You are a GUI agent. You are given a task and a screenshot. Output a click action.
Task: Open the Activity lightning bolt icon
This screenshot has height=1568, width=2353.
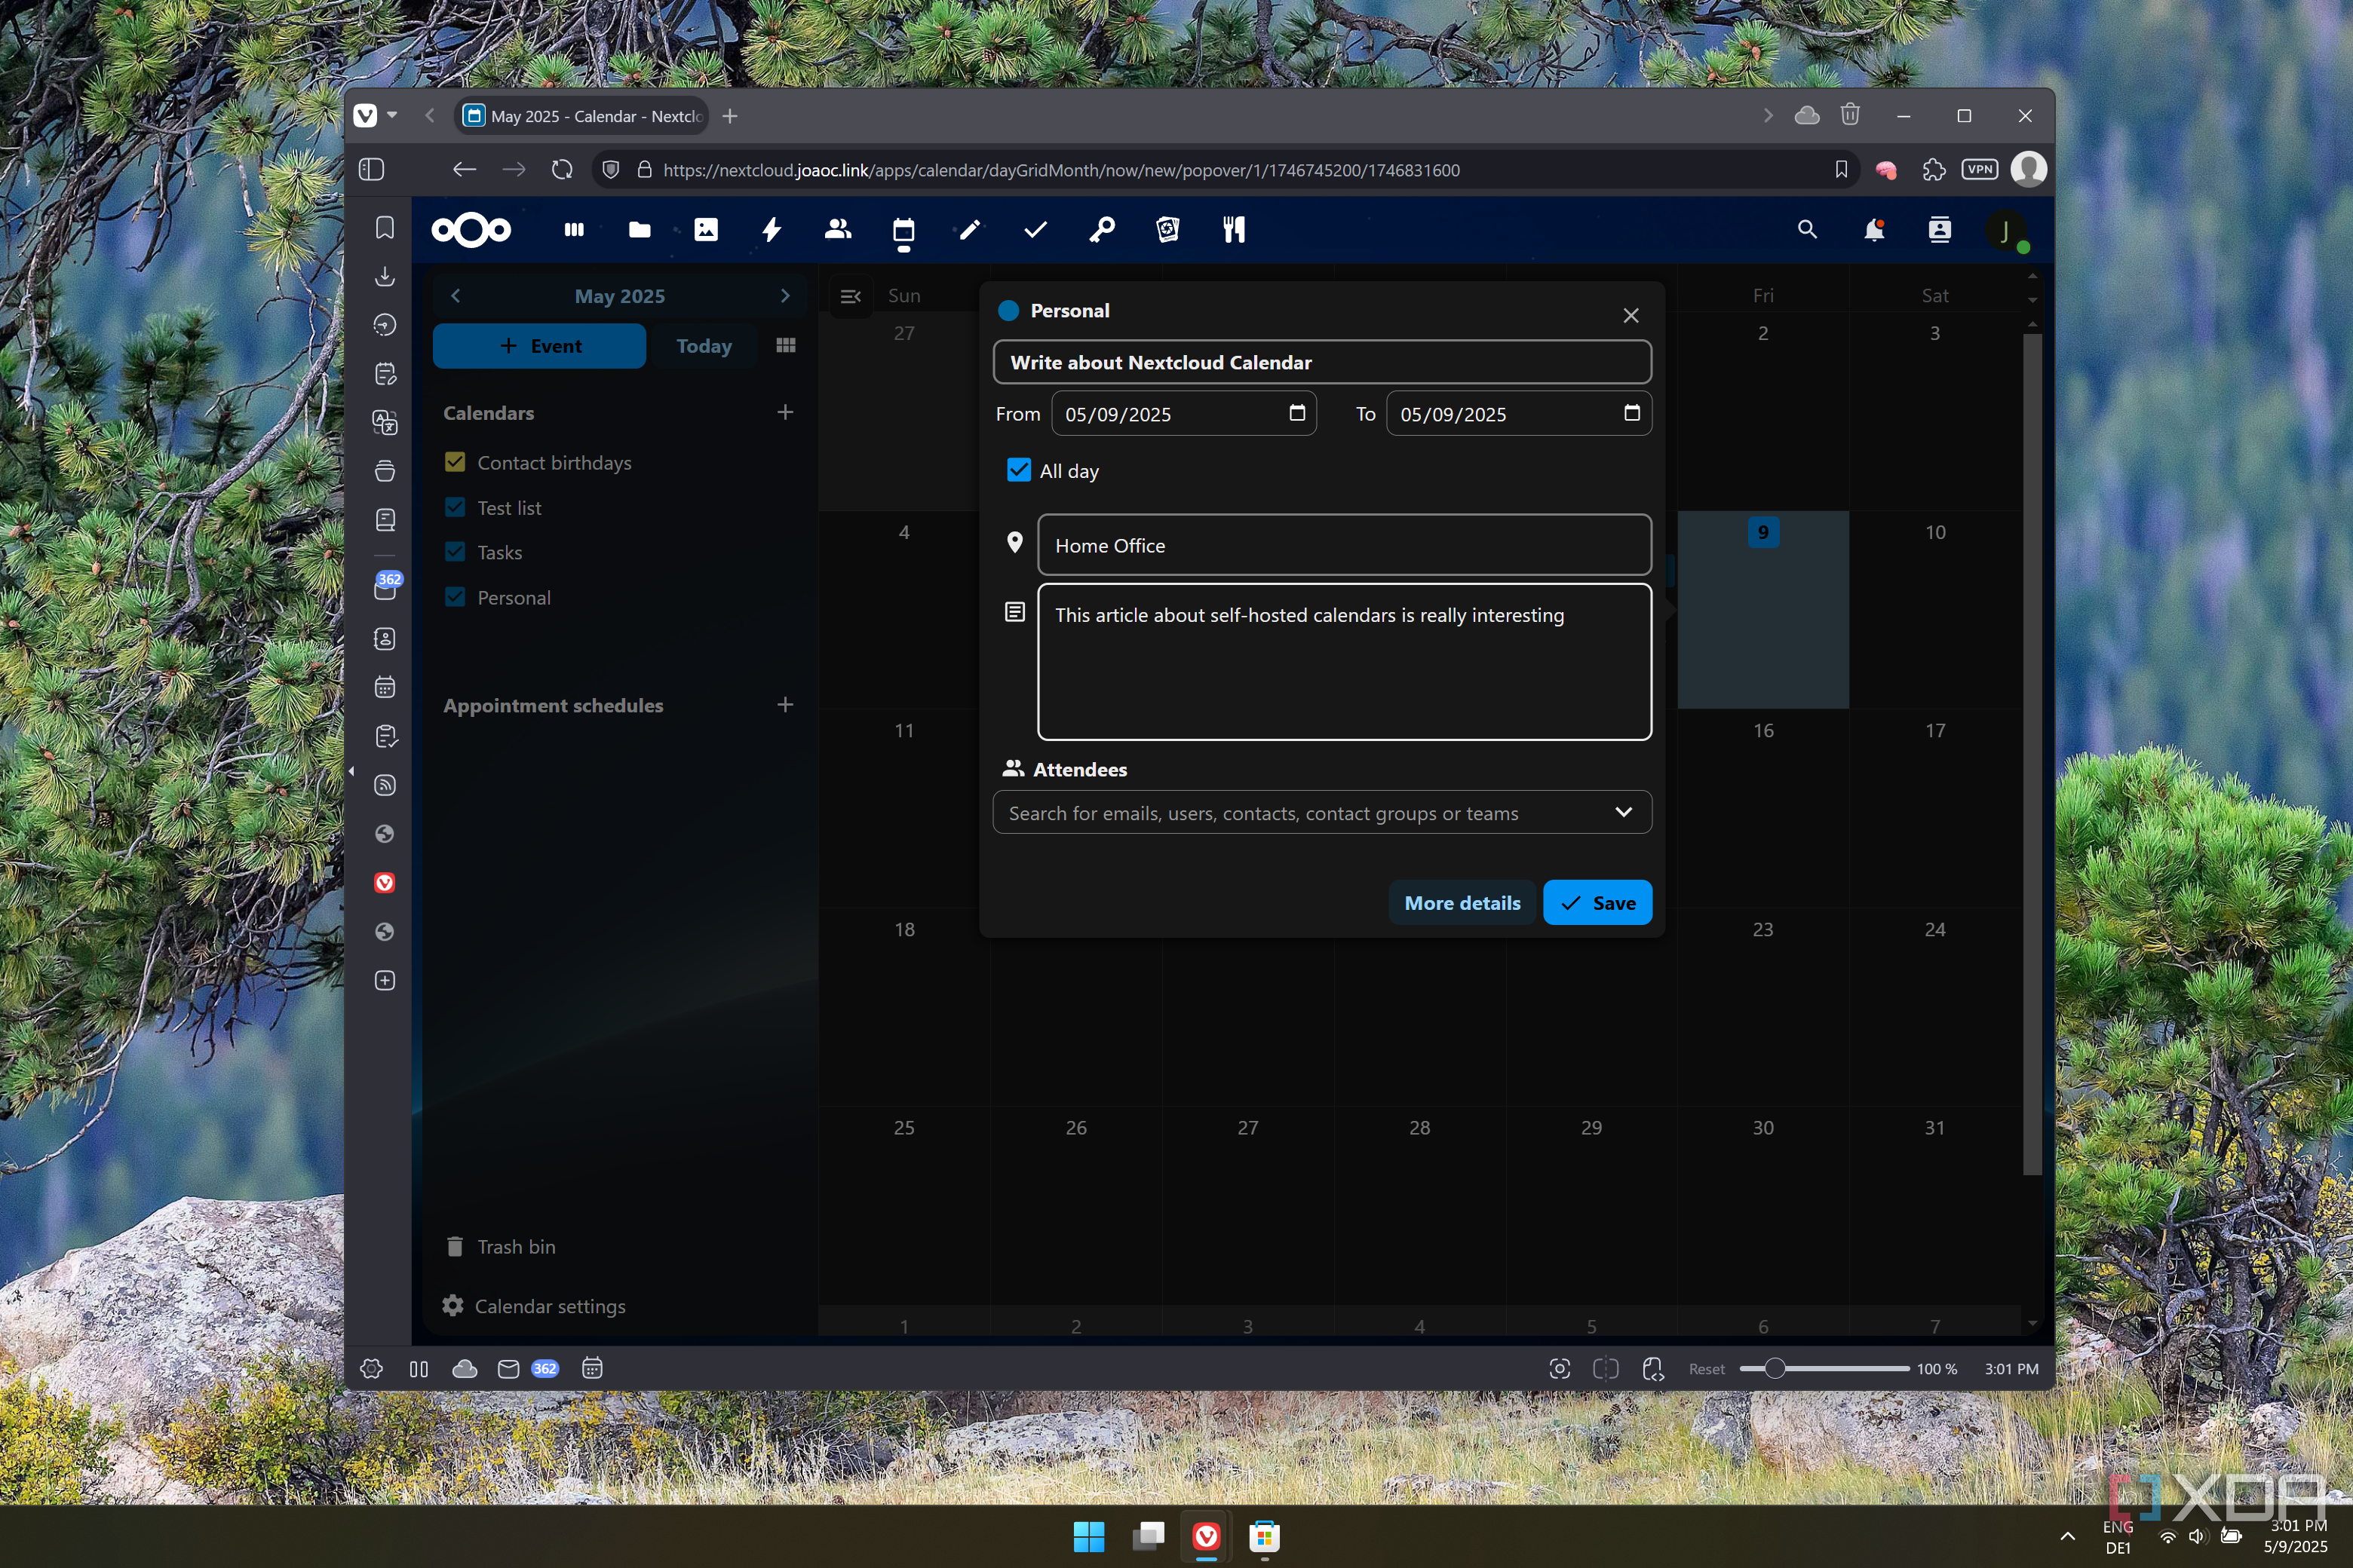[x=772, y=230]
